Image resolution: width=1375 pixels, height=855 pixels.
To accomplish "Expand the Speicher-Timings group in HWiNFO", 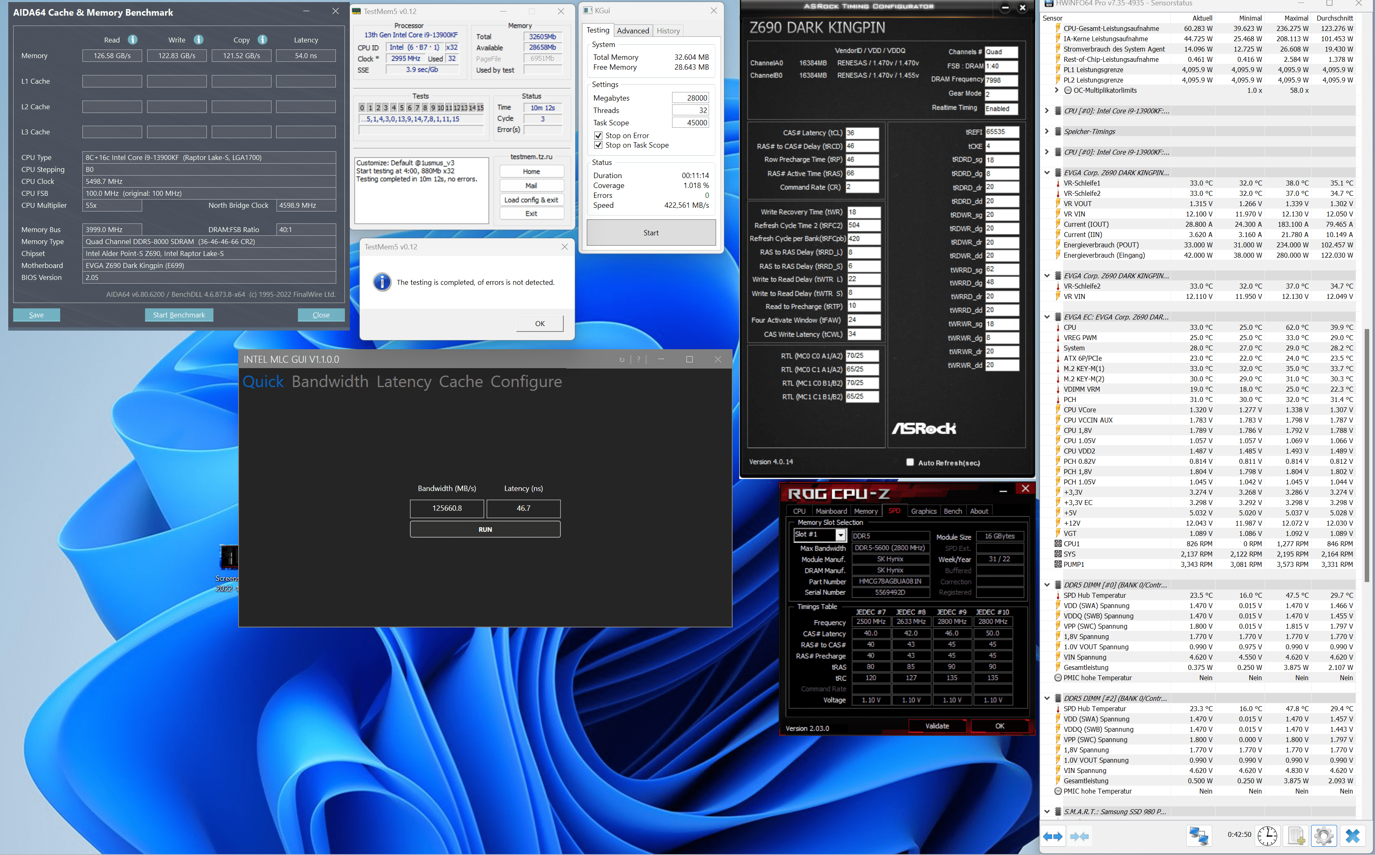I will [x=1047, y=132].
